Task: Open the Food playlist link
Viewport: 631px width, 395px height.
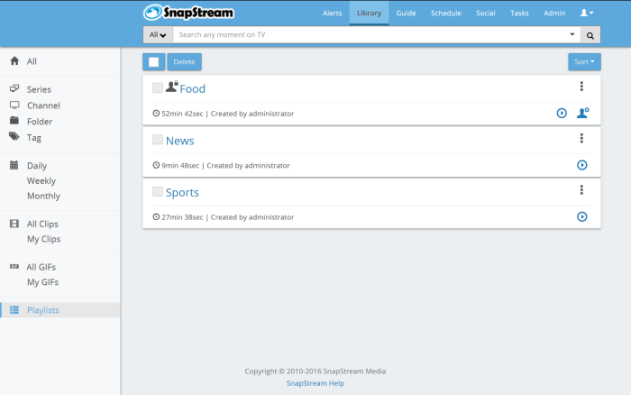Action: (x=192, y=88)
